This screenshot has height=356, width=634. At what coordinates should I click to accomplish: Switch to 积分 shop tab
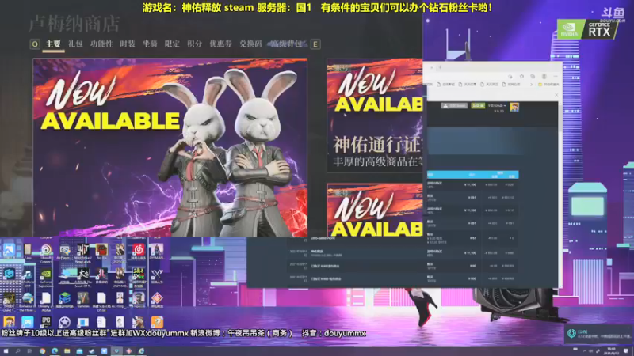tap(194, 44)
